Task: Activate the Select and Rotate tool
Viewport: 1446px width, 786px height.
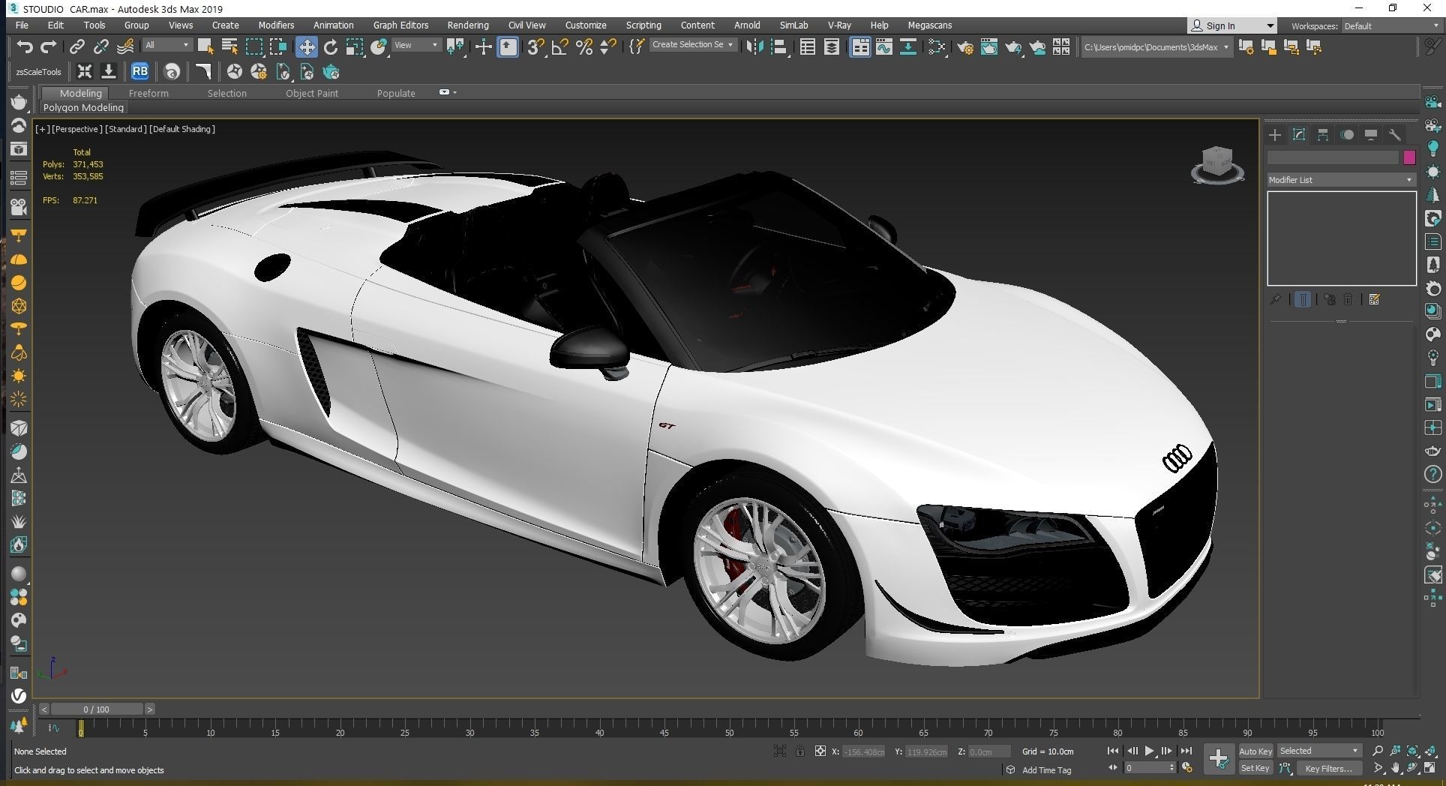Action: tap(330, 46)
